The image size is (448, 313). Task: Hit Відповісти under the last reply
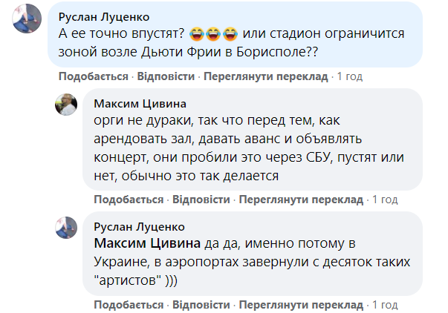click(x=201, y=304)
